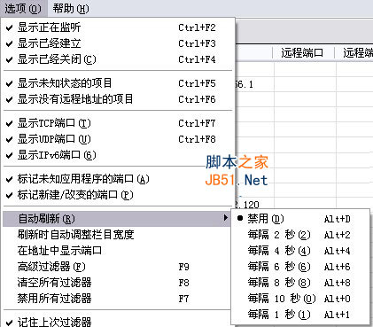Select 每隔 2 秒 refresh interval
Image resolution: width=373 pixels, height=327 pixels.
click(x=300, y=235)
